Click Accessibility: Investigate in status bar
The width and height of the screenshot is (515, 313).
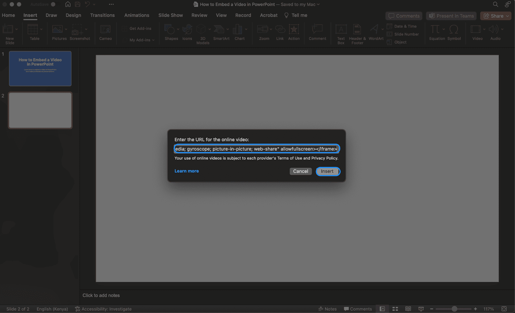(x=103, y=309)
